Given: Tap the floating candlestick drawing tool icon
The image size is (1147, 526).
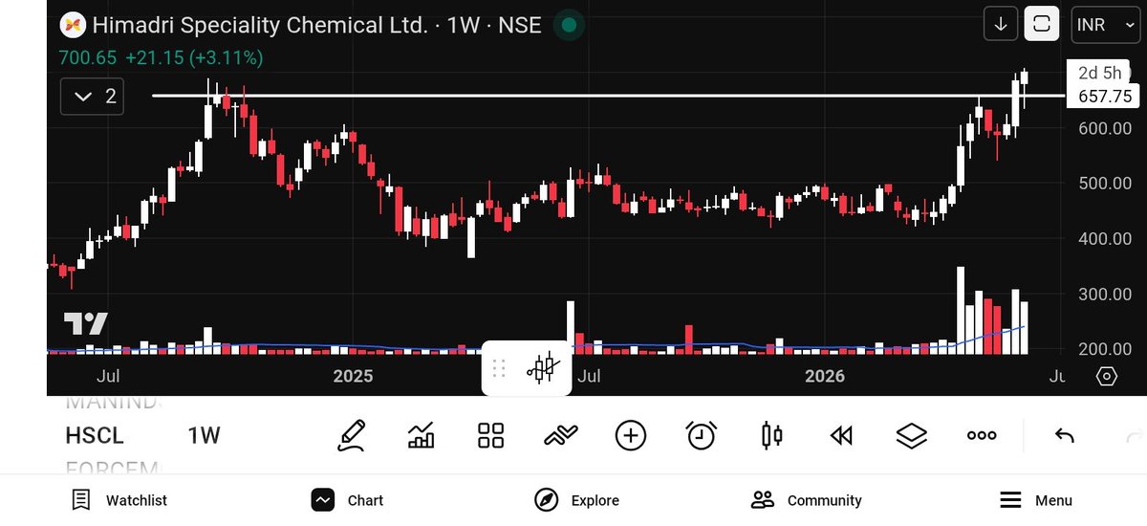Looking at the screenshot, I should coord(543,367).
